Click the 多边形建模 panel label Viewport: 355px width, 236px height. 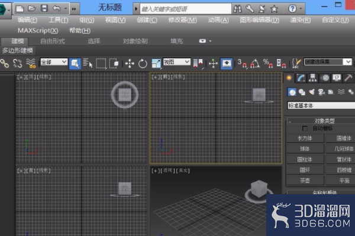[x=18, y=50]
